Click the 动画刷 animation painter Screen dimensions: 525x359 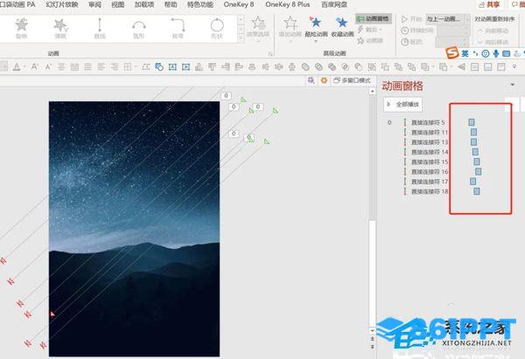coord(370,41)
